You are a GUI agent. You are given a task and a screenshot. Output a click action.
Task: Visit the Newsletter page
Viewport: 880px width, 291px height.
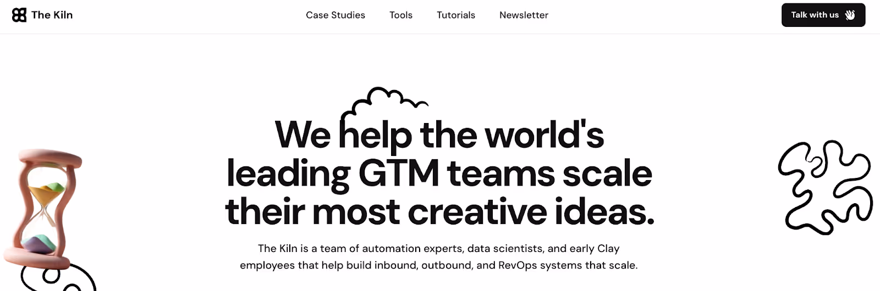(x=524, y=15)
